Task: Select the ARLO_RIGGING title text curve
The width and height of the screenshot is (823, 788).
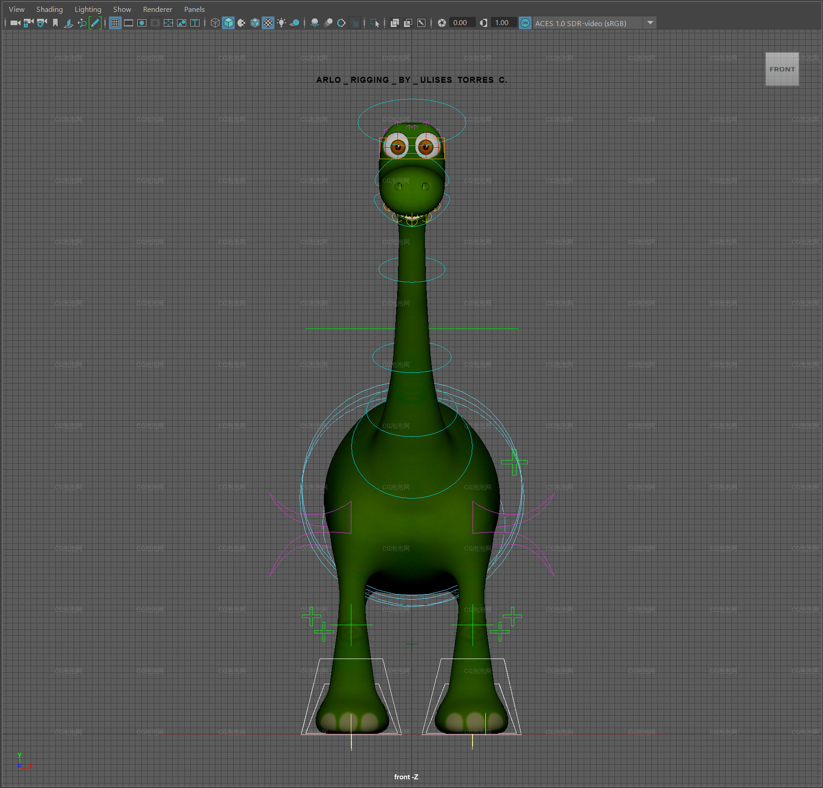Action: pos(412,80)
